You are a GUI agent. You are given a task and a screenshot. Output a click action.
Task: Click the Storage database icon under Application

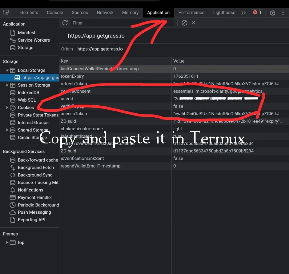(x=13, y=48)
